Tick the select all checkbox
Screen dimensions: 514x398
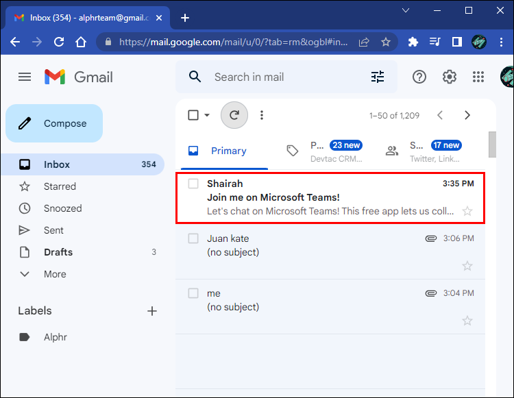(x=193, y=115)
